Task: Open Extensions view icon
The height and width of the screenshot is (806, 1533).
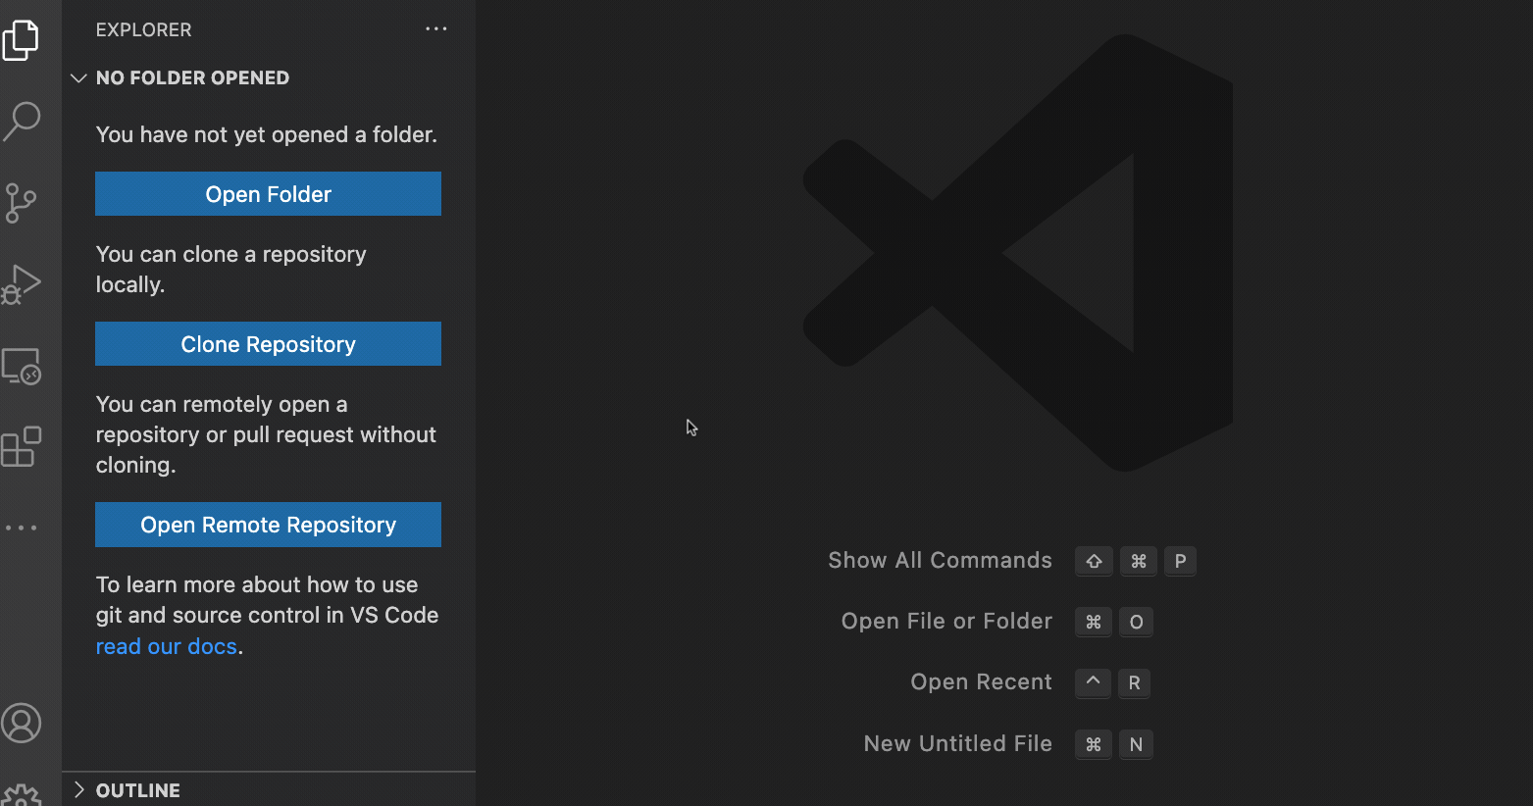Action: (x=22, y=447)
